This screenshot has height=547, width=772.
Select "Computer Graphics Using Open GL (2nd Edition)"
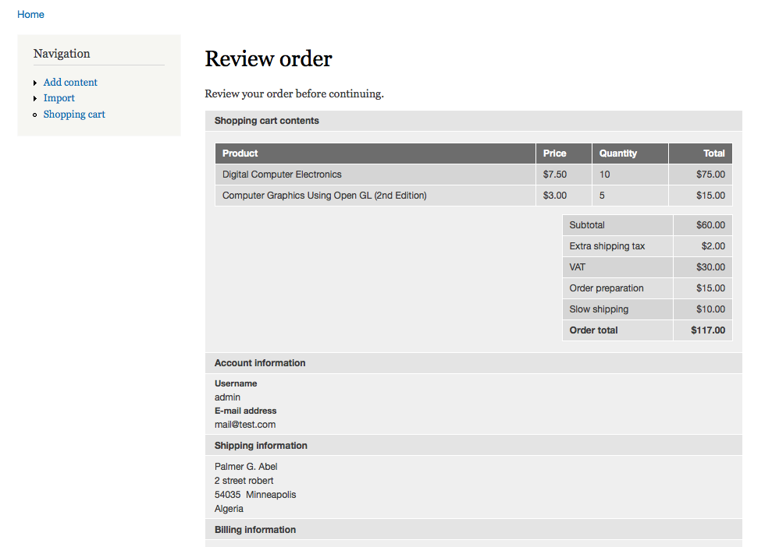[x=325, y=196]
